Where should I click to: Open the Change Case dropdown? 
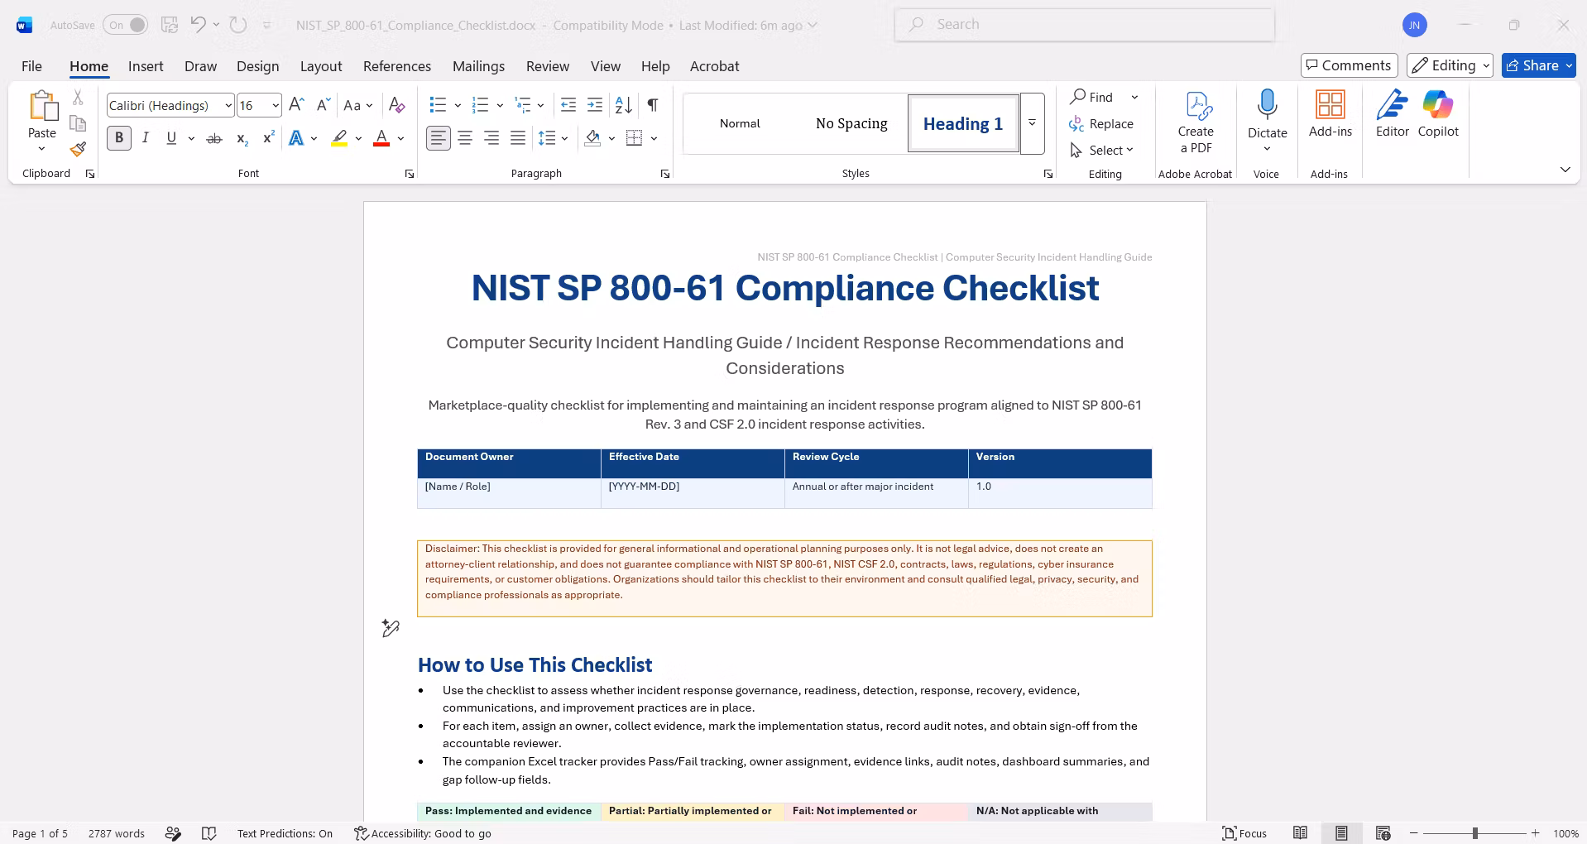[358, 105]
